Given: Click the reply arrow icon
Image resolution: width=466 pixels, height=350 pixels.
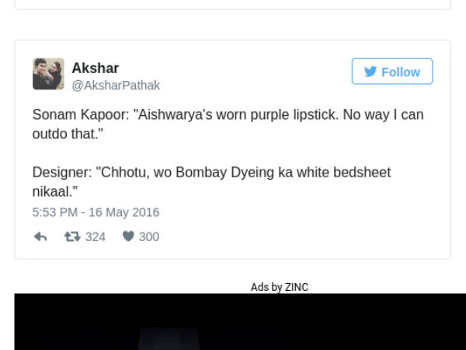Looking at the screenshot, I should click(40, 236).
